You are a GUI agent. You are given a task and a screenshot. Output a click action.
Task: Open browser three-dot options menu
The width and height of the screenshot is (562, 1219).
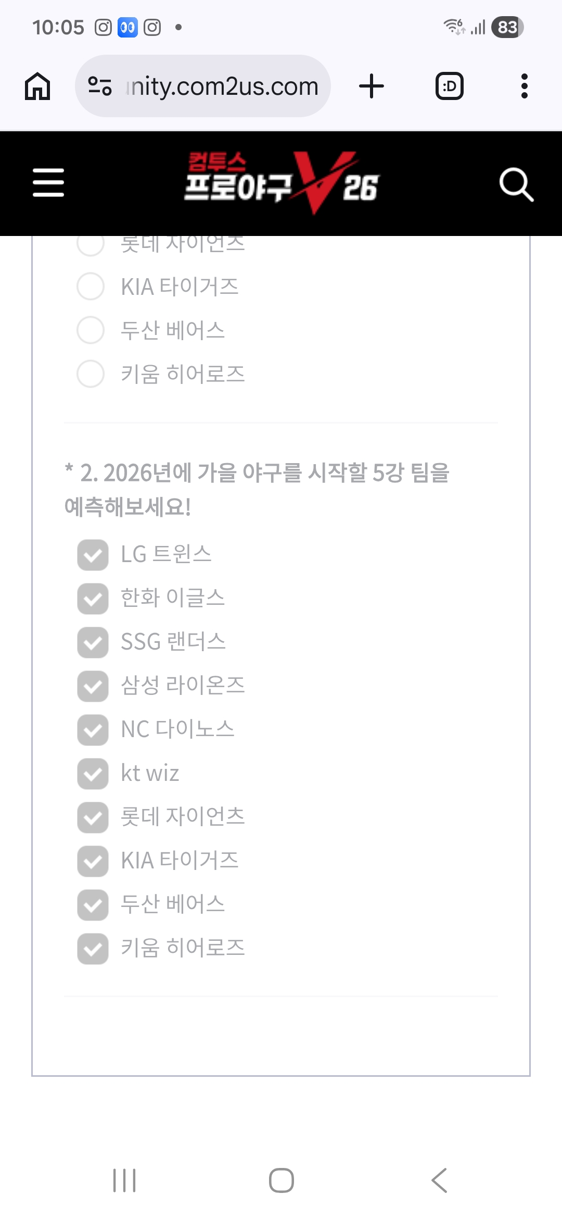(524, 86)
